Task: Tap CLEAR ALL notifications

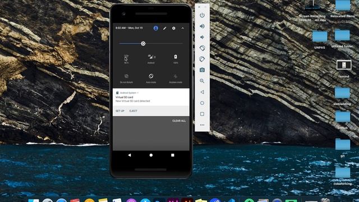Action: pos(179,121)
